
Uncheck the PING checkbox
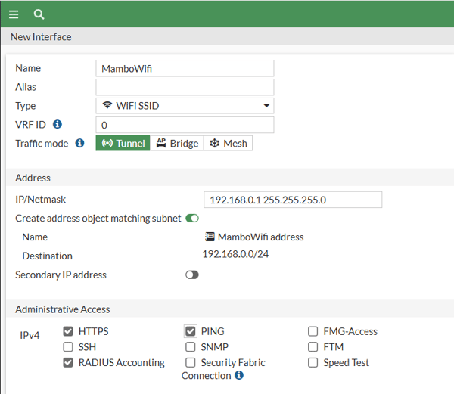191,331
